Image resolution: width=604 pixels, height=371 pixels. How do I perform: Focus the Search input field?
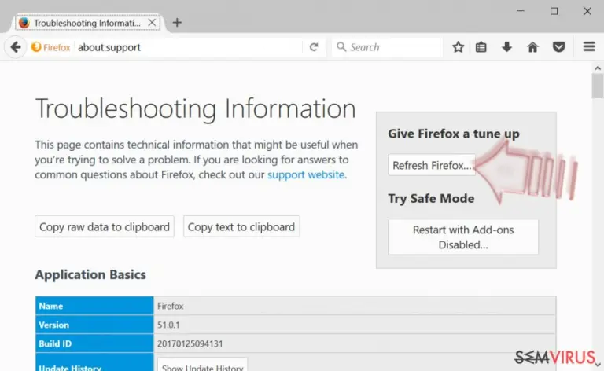(x=387, y=47)
